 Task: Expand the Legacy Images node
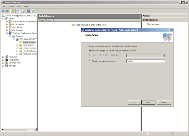17,48
